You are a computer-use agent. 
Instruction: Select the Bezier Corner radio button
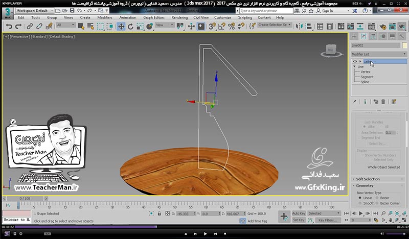pos(377,203)
